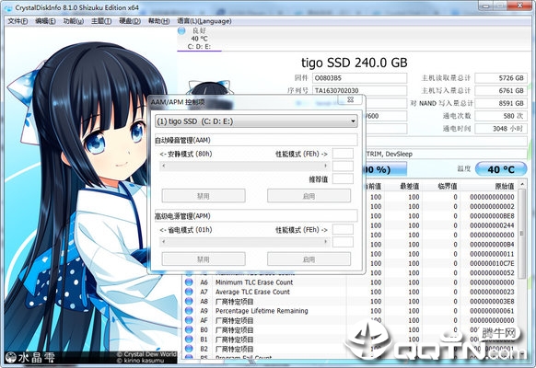Open the 硬盘(D) menu
This screenshot has height=368, width=536.
pos(130,21)
